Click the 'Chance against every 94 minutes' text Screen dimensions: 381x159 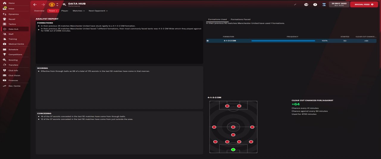coord(310,111)
